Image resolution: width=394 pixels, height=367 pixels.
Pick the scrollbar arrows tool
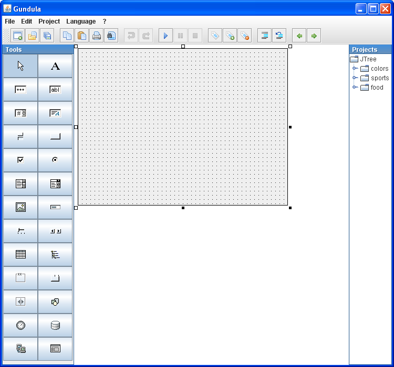pyautogui.click(x=55, y=231)
